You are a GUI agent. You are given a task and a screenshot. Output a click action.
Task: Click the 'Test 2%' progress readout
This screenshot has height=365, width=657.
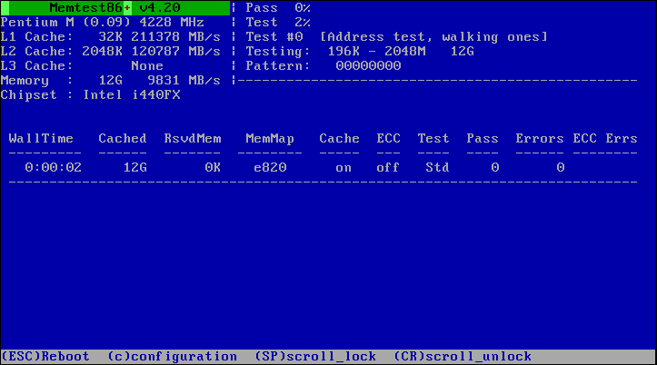tap(278, 22)
